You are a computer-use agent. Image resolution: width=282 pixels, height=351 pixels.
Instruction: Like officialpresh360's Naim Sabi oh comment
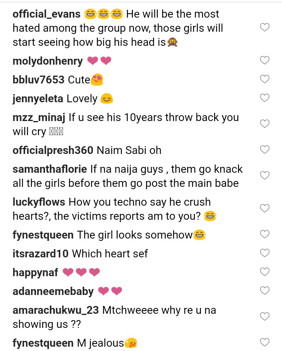click(265, 150)
